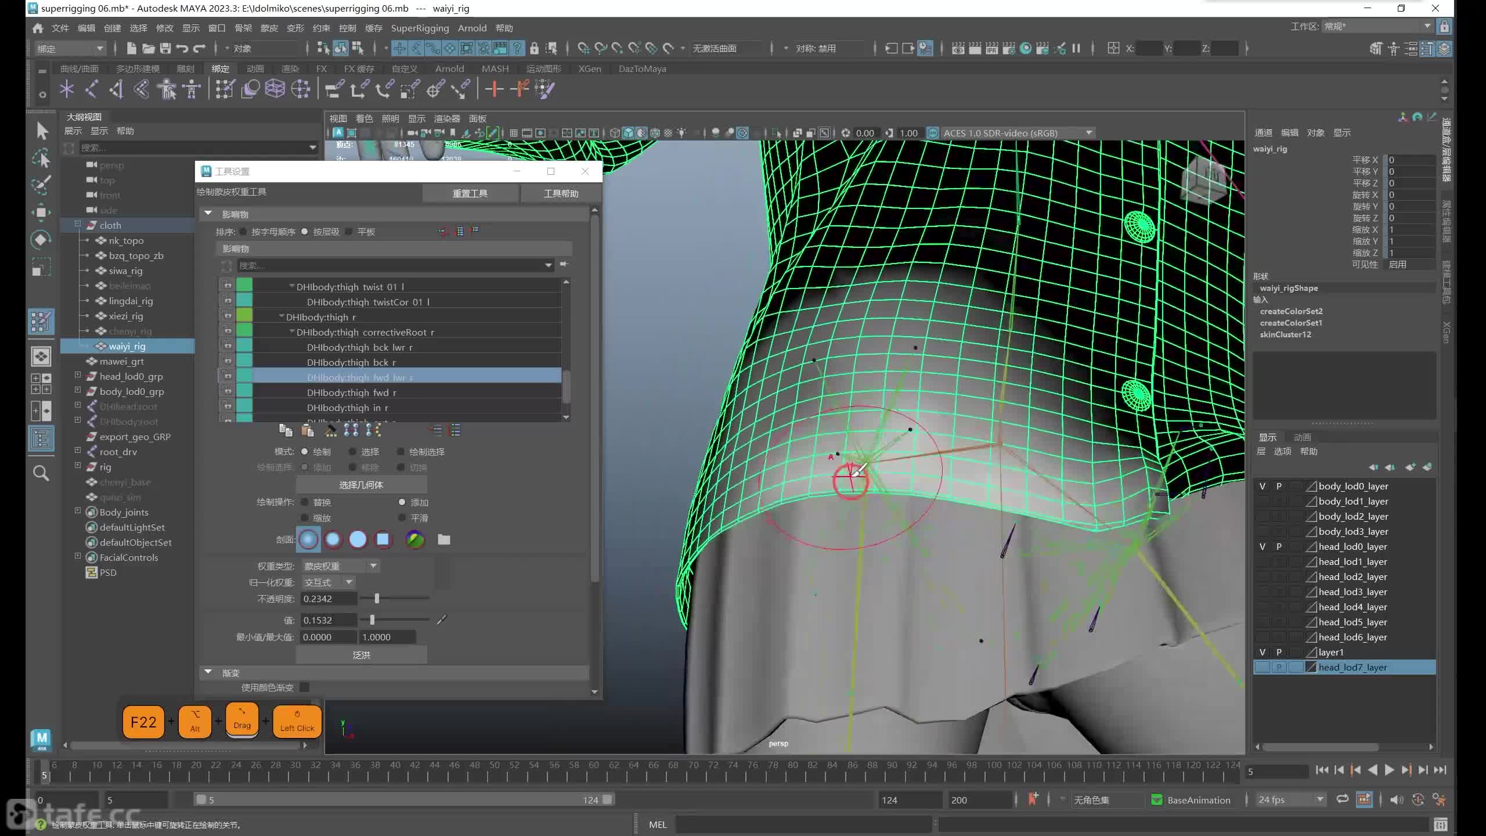Select the Square brush profile
Image resolution: width=1486 pixels, height=836 pixels.
pos(383,539)
